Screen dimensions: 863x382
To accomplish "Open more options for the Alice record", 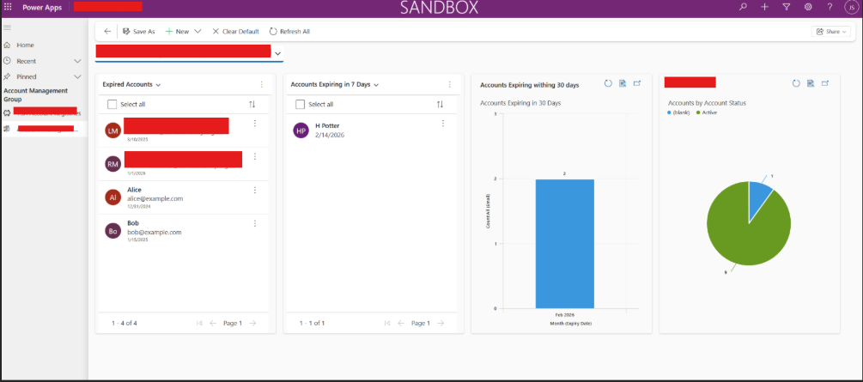I will (x=255, y=190).
